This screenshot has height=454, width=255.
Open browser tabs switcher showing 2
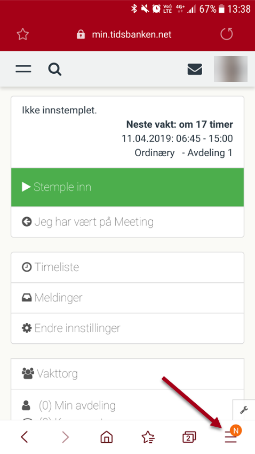(x=189, y=437)
